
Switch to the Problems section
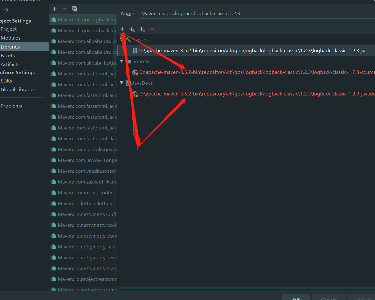click(11, 106)
